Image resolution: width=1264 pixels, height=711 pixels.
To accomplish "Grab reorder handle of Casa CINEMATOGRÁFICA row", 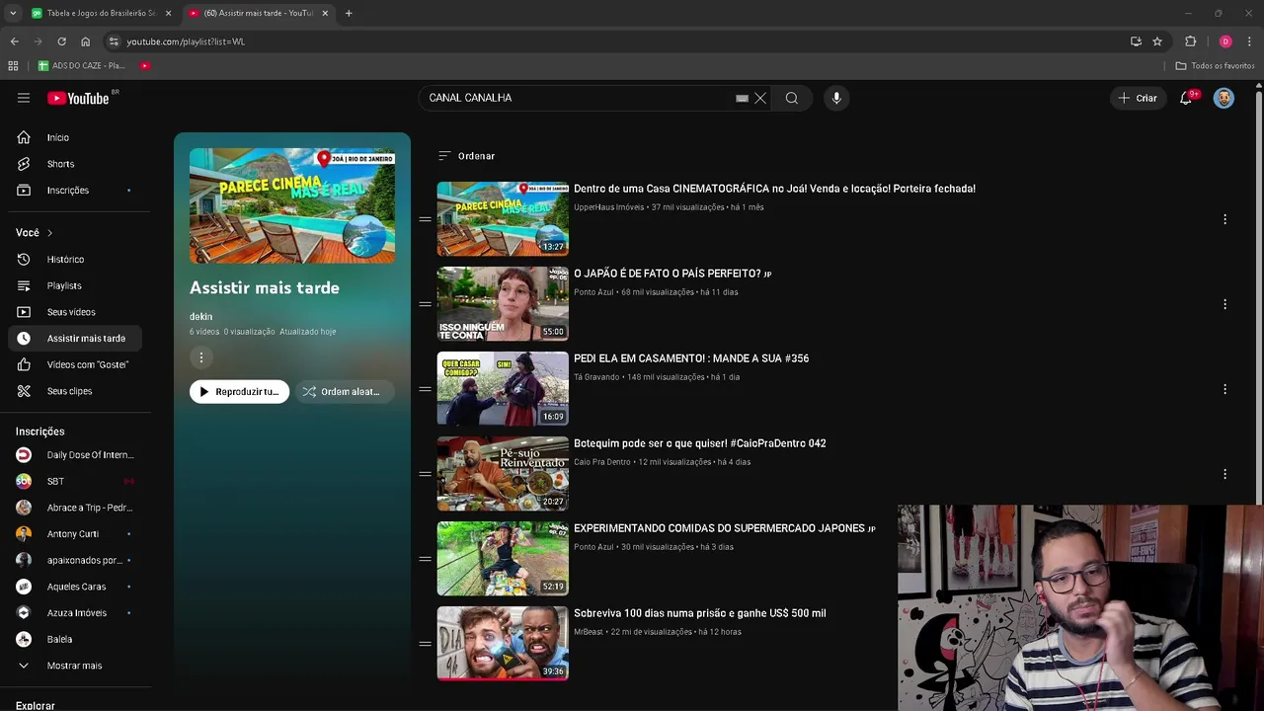I will [x=425, y=219].
